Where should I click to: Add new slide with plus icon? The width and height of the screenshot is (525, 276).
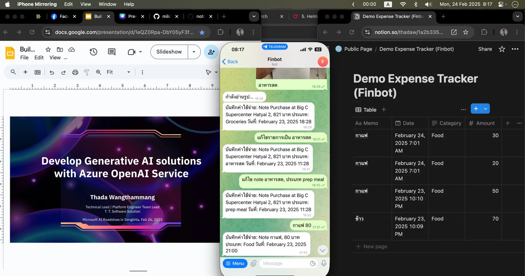pyautogui.click(x=25, y=72)
